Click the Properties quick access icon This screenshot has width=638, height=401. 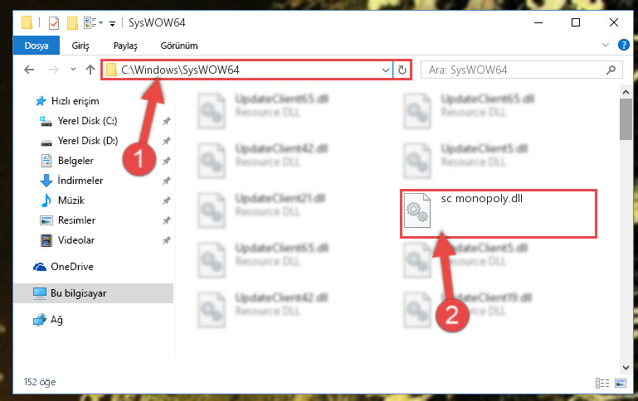(x=54, y=22)
